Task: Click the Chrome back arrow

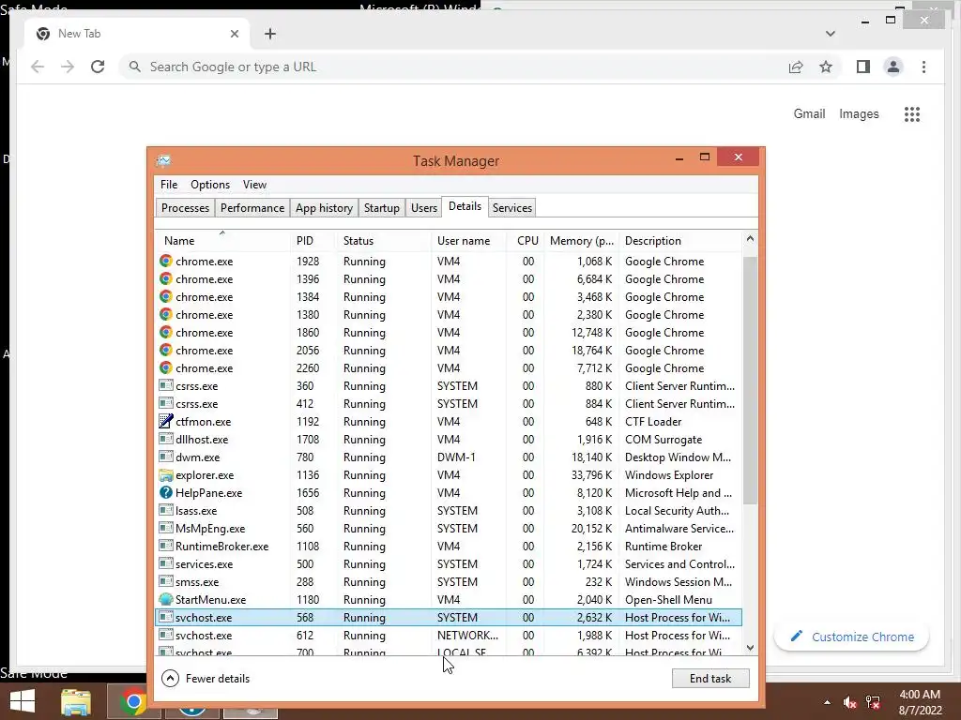Action: [38, 67]
